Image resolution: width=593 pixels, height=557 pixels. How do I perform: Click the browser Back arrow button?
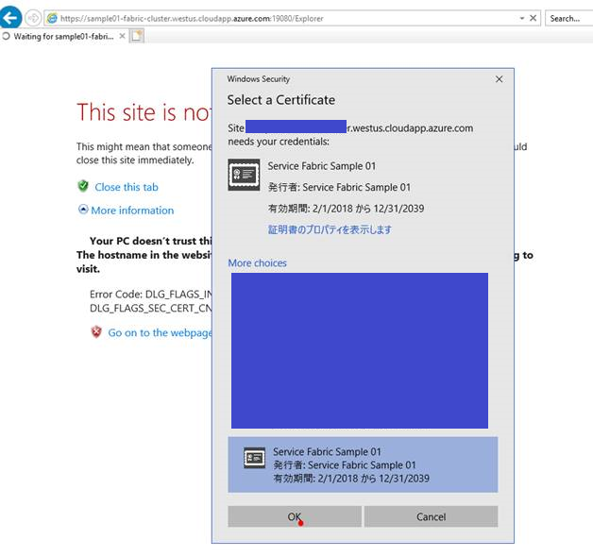click(10, 17)
